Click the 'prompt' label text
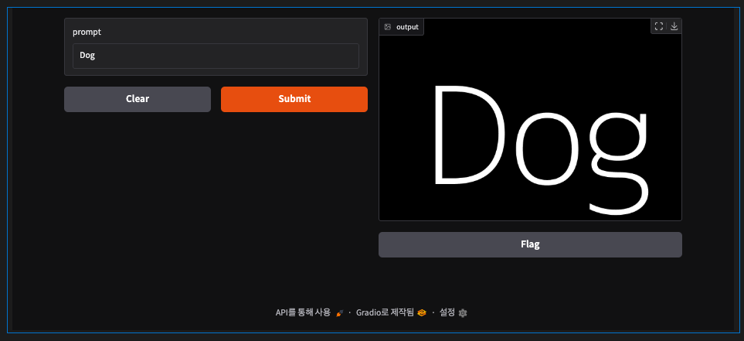This screenshot has width=744, height=341. click(87, 32)
